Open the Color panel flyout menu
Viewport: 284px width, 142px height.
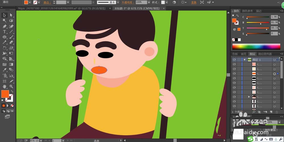pyautogui.click(x=282, y=11)
